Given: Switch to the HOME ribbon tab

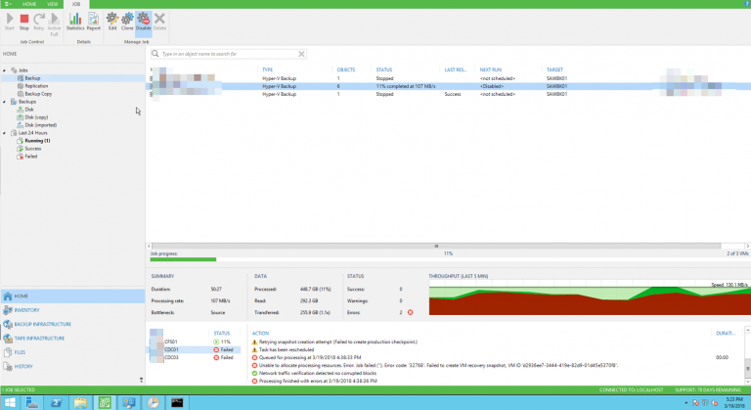Looking at the screenshot, I should [29, 4].
